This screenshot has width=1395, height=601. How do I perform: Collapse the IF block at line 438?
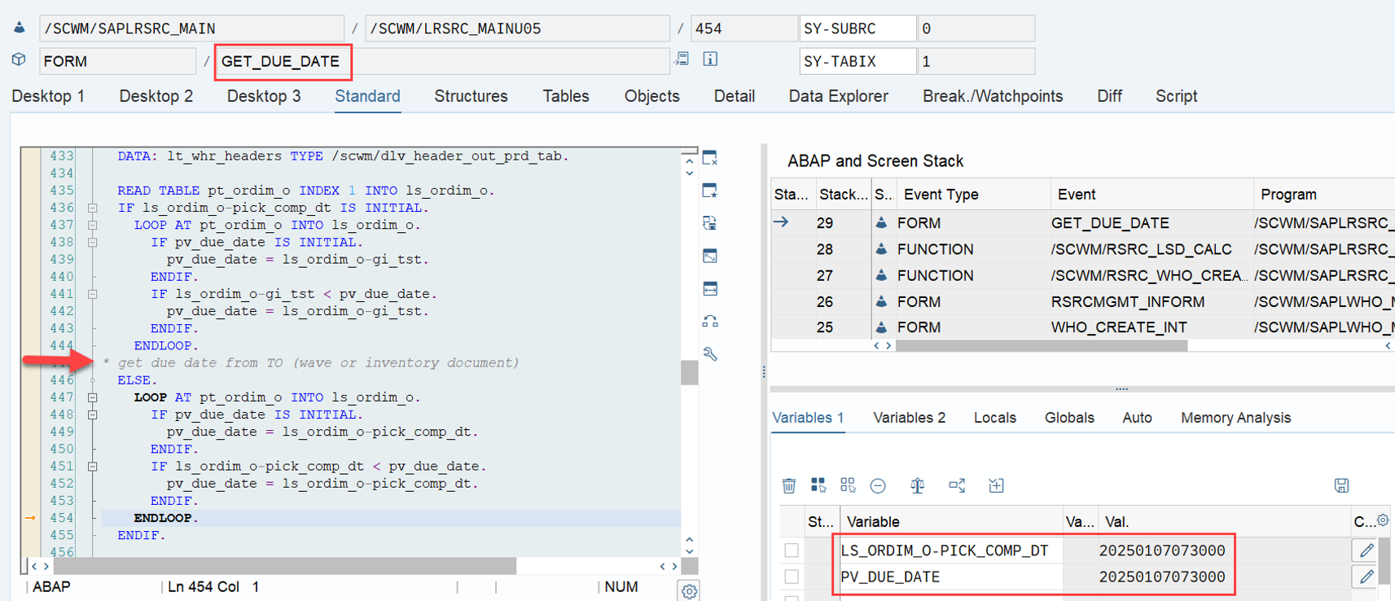coord(93,242)
